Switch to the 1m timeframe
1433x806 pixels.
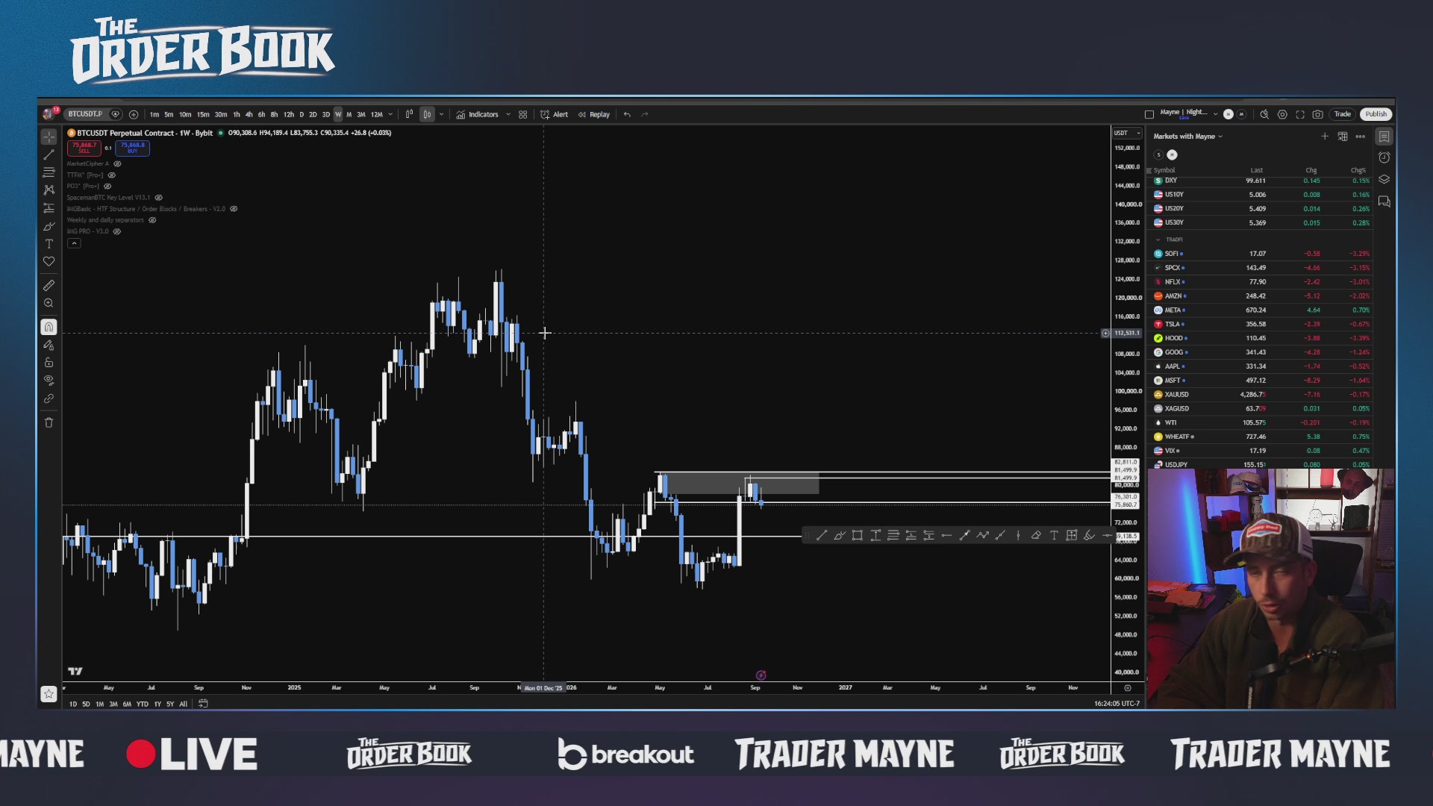[154, 114]
